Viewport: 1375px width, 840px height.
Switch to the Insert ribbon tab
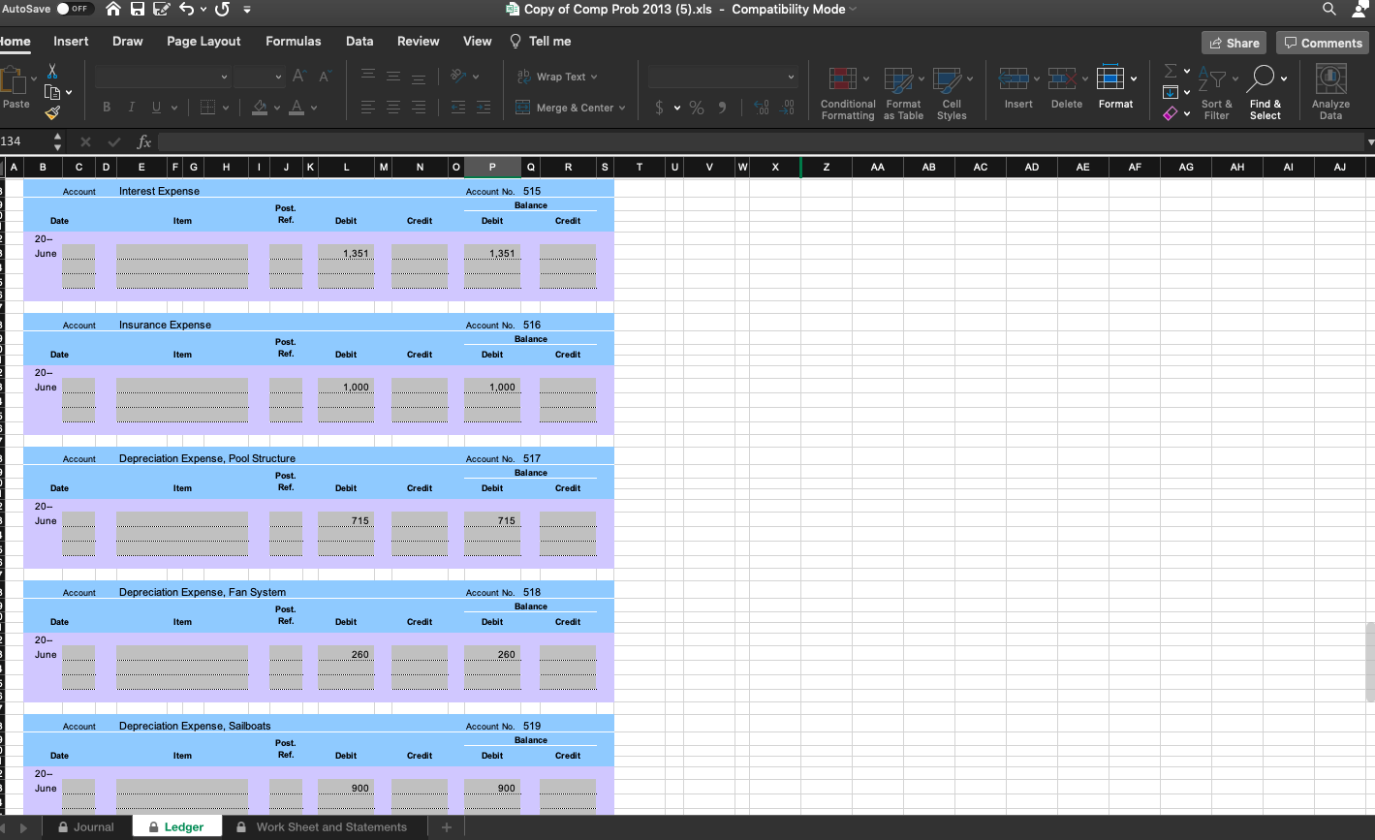pyautogui.click(x=71, y=41)
